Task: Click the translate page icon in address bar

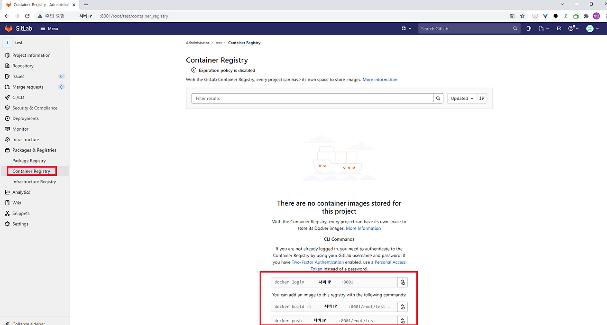Action: [512, 16]
